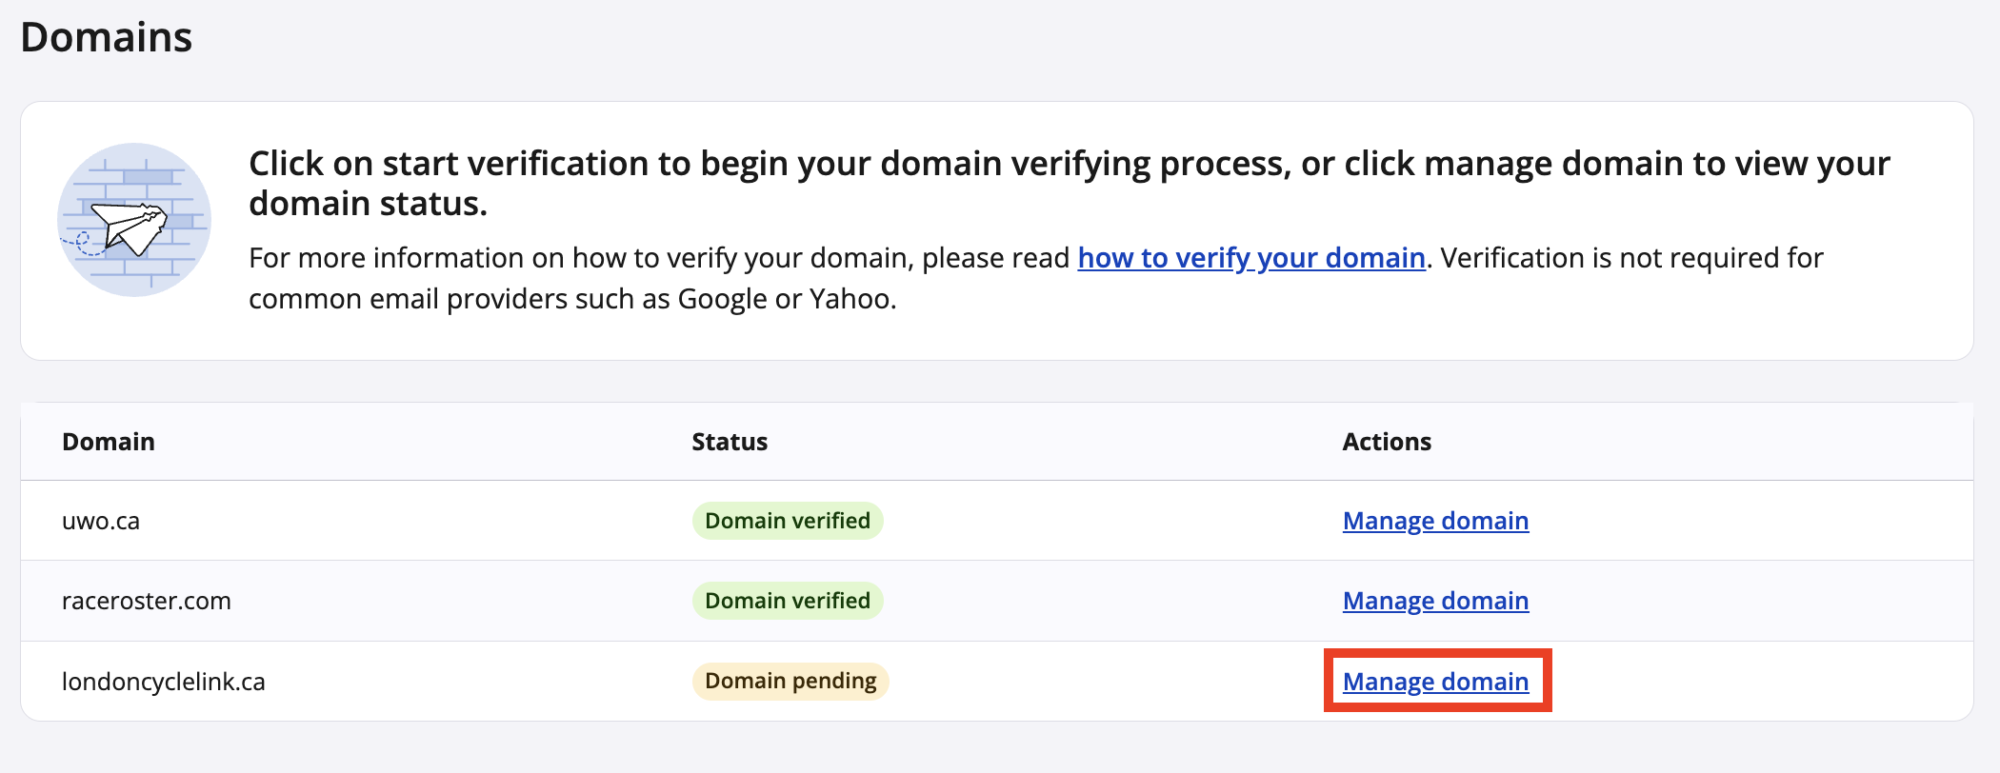This screenshot has height=773, width=2000.
Task: Click the 'Verification is not required for' text
Action: [1630, 258]
